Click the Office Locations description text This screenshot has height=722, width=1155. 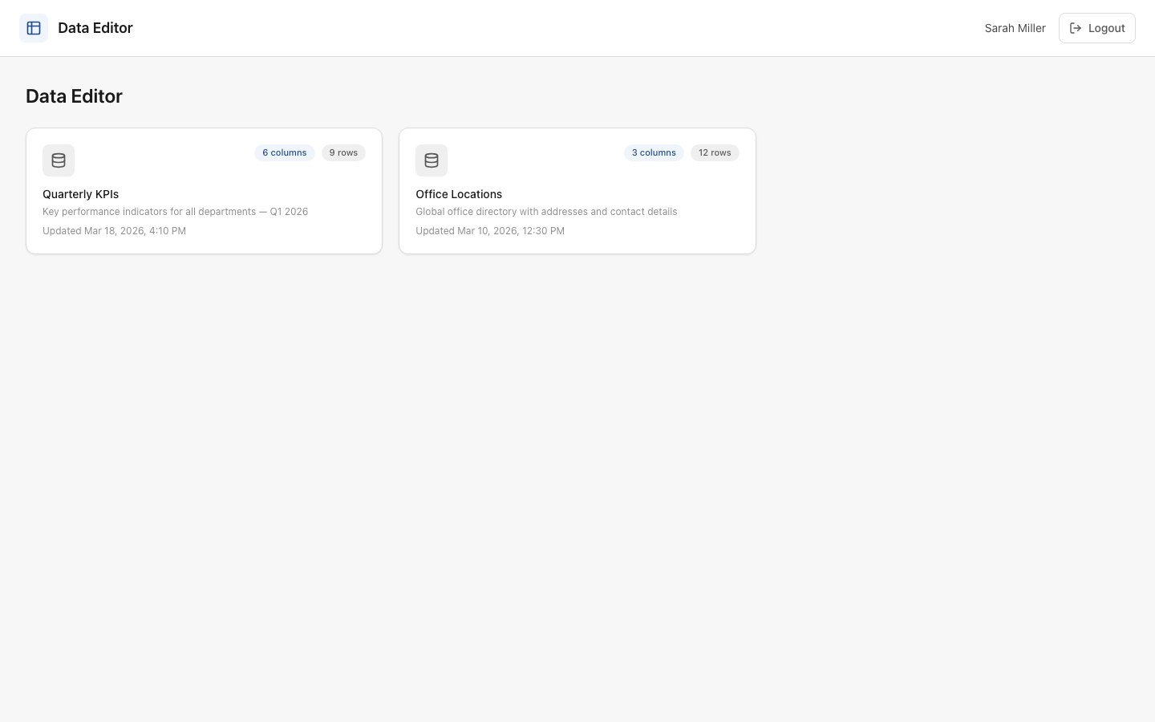546,211
